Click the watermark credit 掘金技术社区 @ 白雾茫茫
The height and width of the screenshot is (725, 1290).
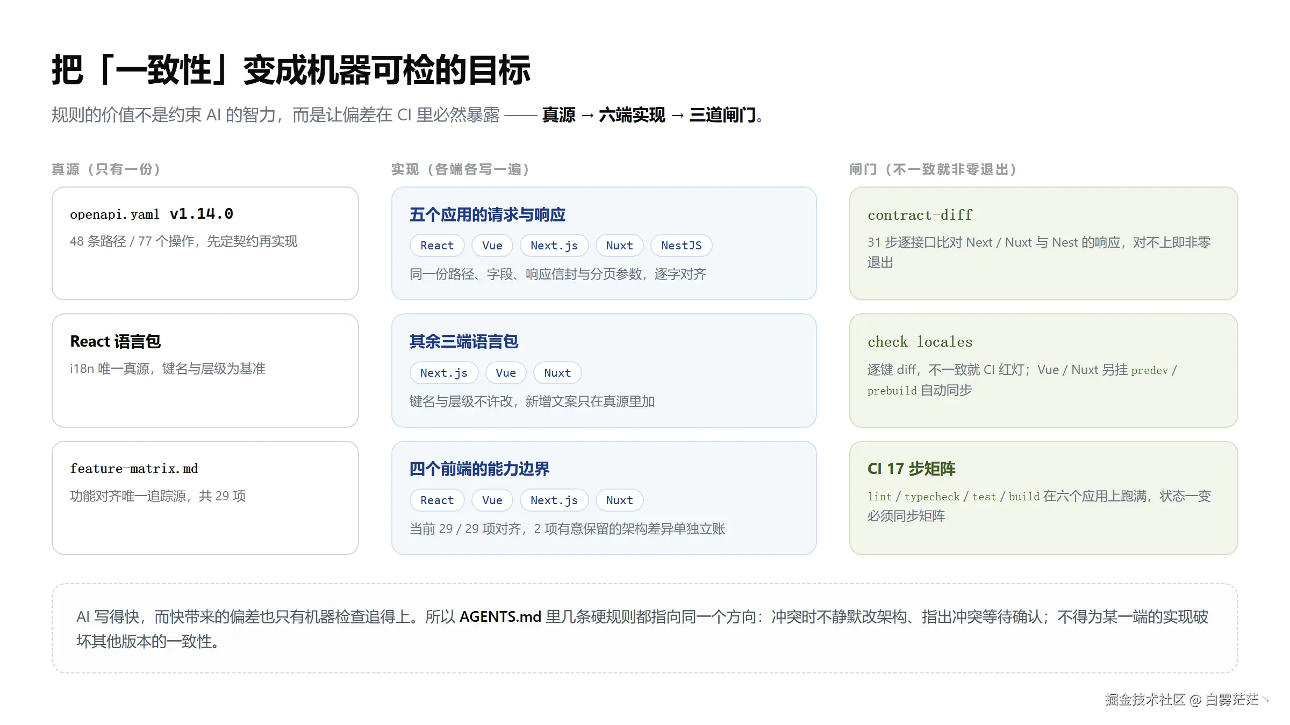[x=1181, y=700]
